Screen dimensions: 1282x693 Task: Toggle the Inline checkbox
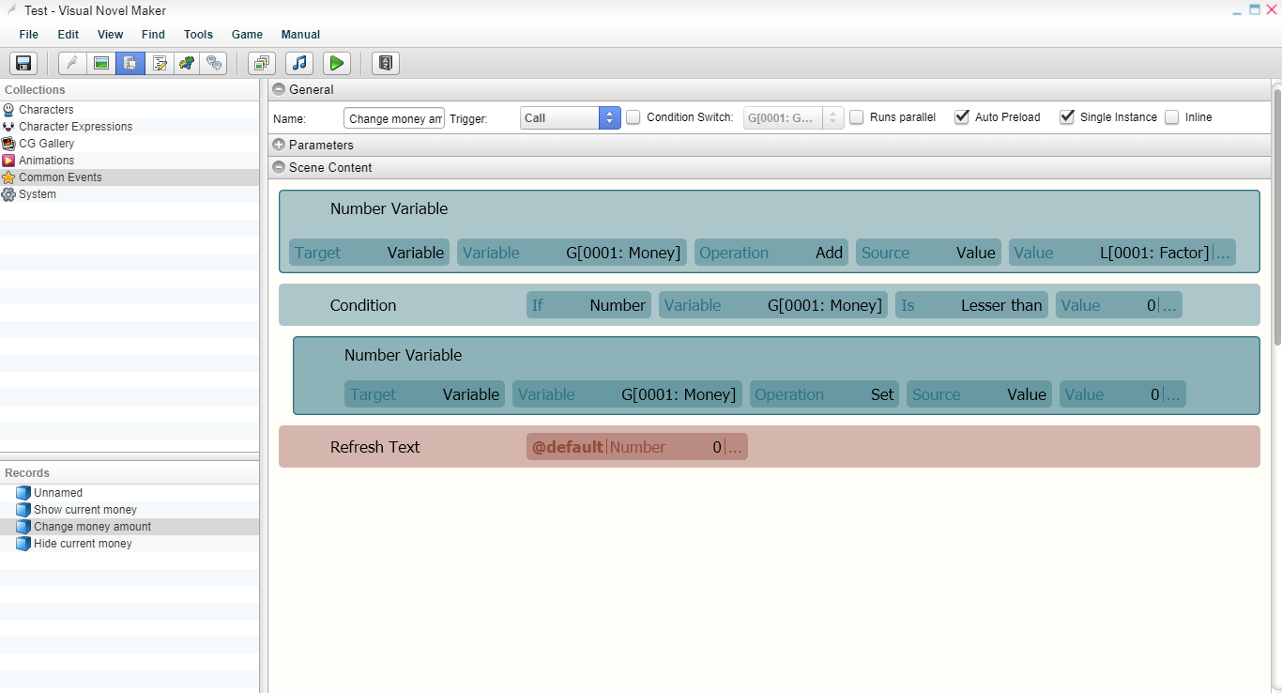(1172, 117)
